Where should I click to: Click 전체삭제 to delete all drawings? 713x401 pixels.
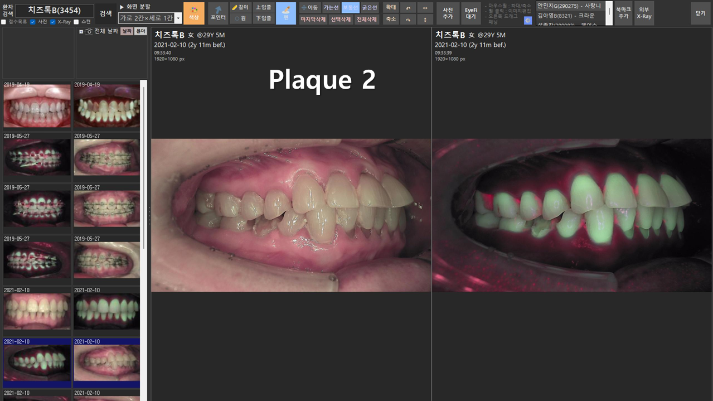point(367,19)
